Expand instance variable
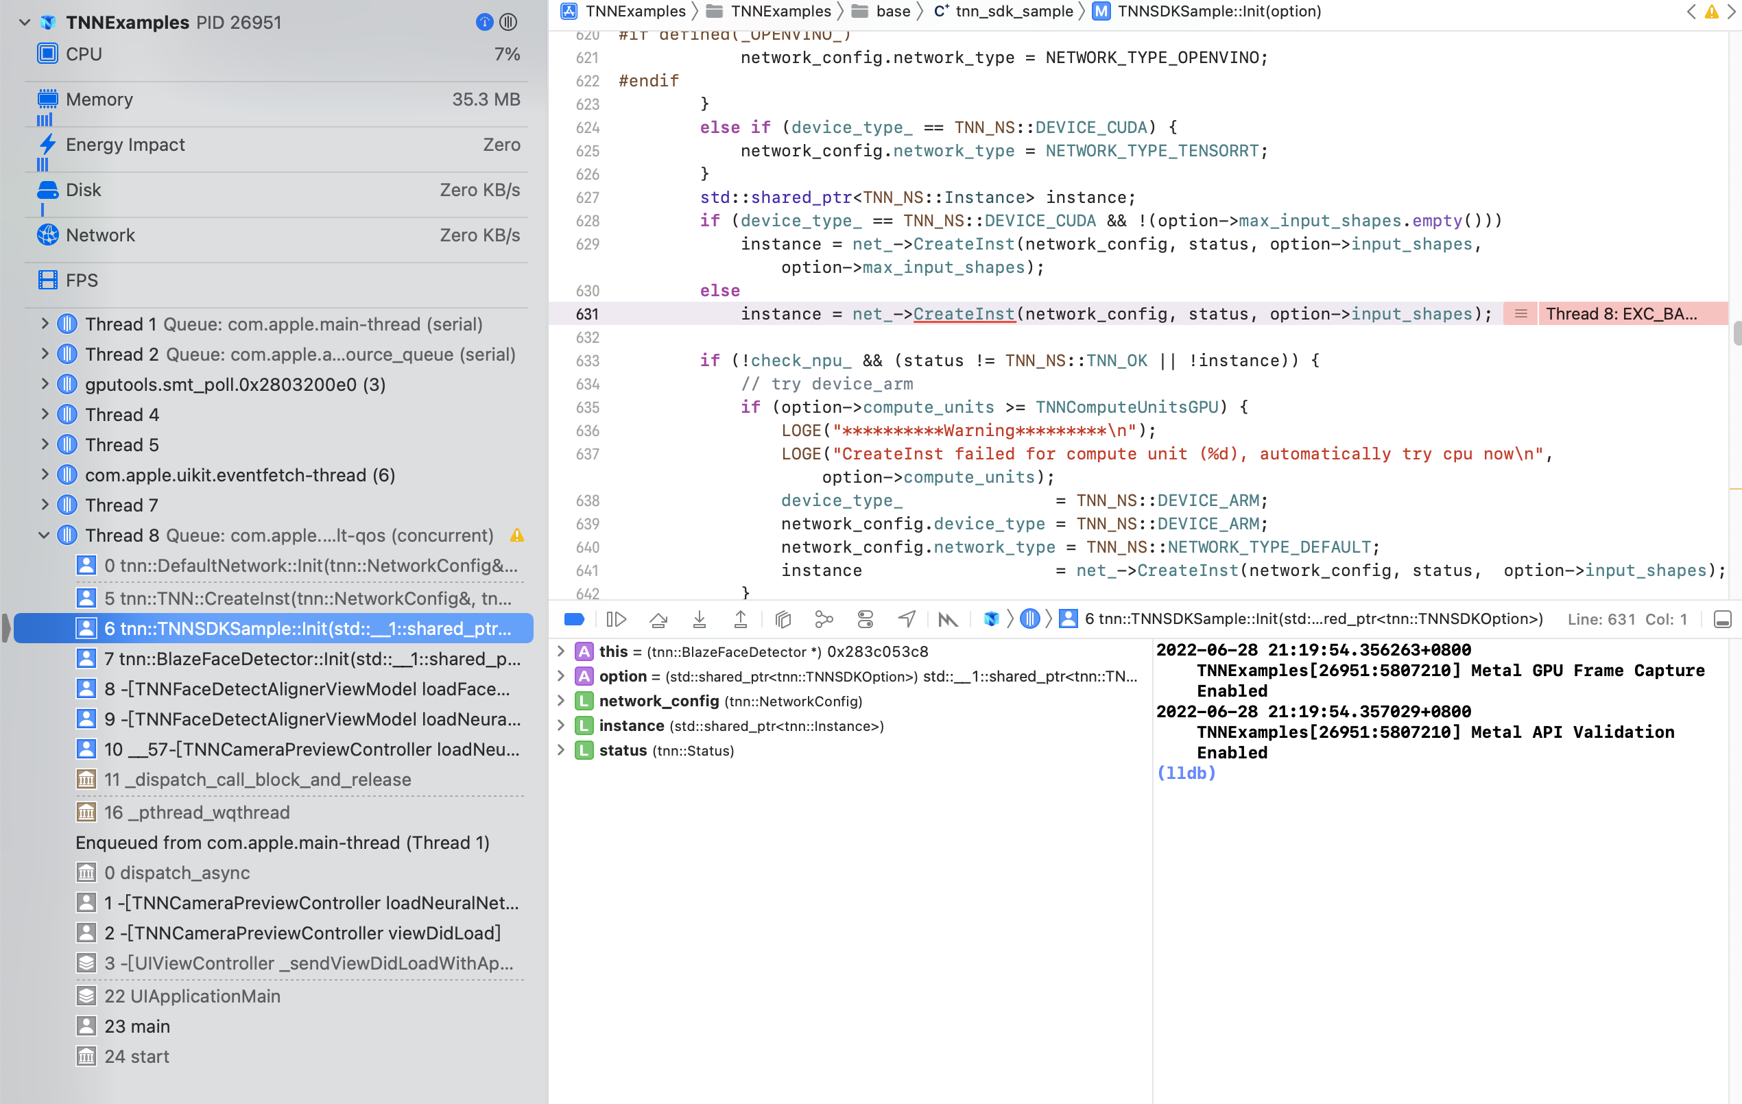The width and height of the screenshot is (1742, 1104). 560,725
